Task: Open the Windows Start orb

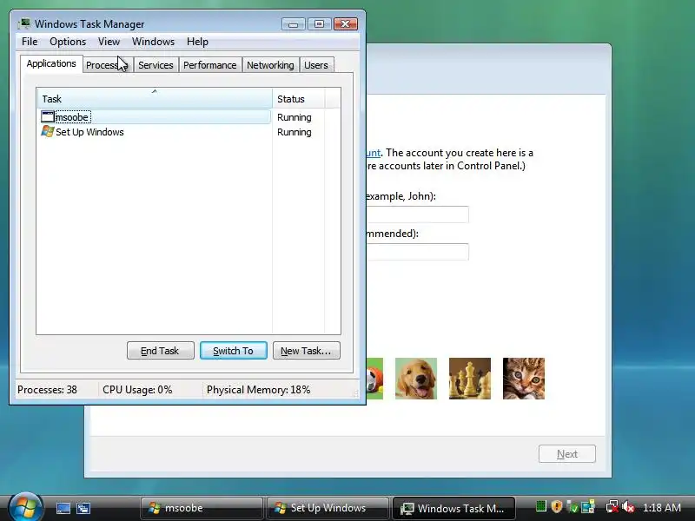Action: 26,507
